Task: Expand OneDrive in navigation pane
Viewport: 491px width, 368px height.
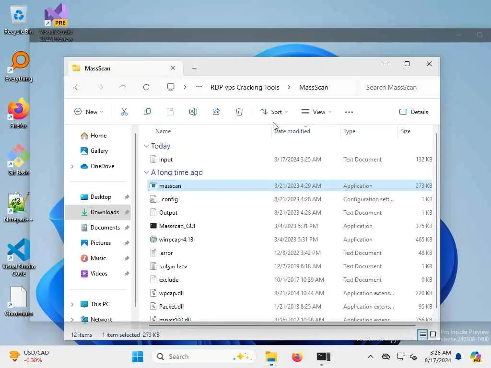Action: [x=72, y=166]
